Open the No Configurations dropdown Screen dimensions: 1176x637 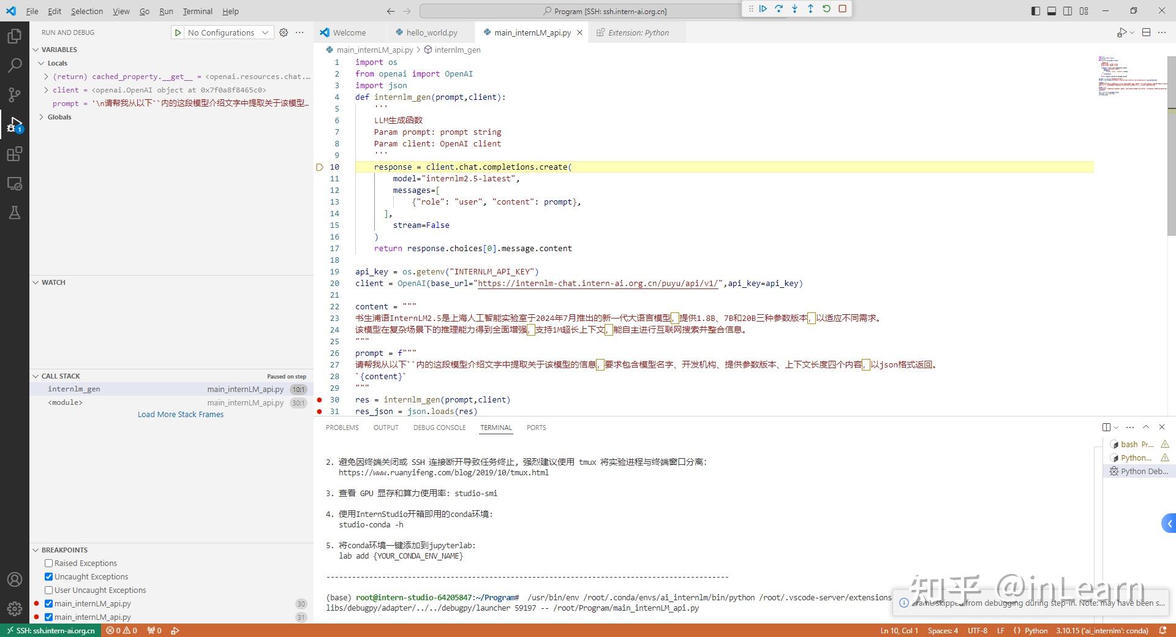click(228, 32)
